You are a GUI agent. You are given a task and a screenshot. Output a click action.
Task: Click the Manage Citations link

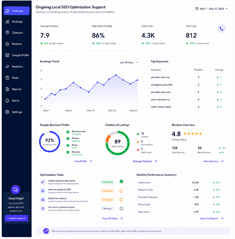click(x=142, y=161)
